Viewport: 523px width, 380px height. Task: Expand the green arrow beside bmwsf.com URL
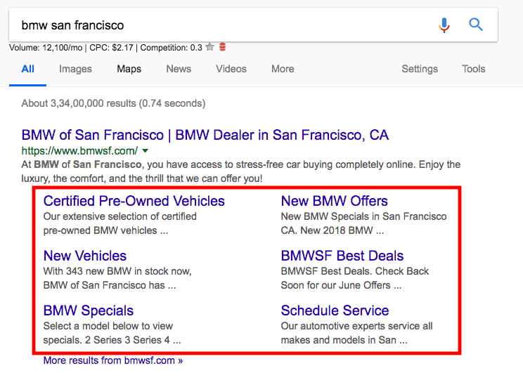coord(145,151)
